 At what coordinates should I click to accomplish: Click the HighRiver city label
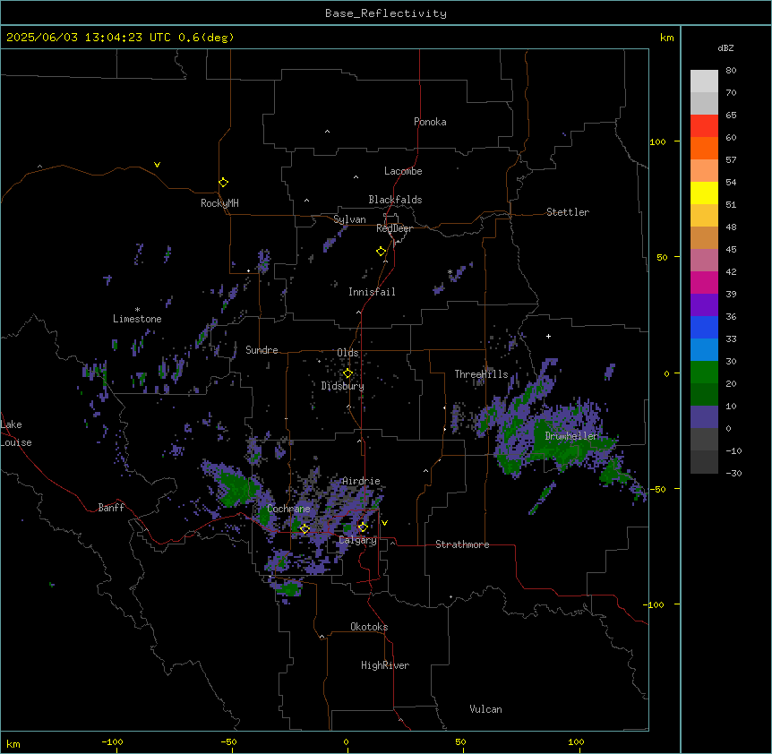(x=384, y=665)
